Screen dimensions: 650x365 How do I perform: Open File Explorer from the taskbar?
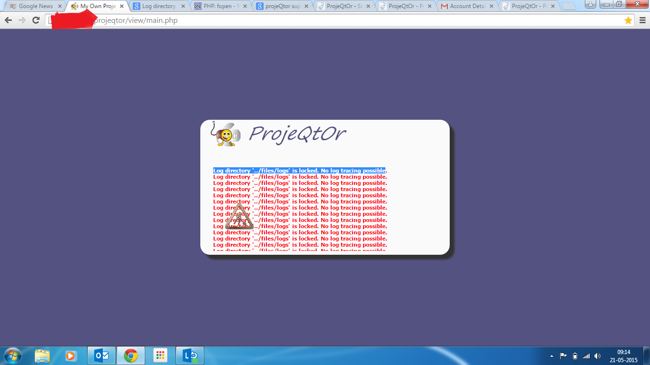[42, 355]
